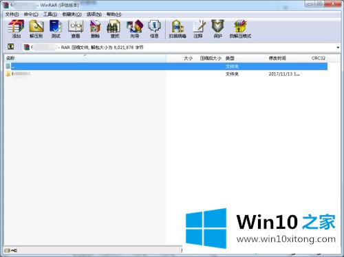Sort by Modified (修改时间) column header
344x257 pixels.
point(285,58)
